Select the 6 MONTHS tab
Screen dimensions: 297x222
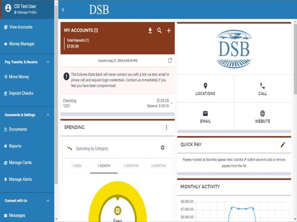click(159, 166)
